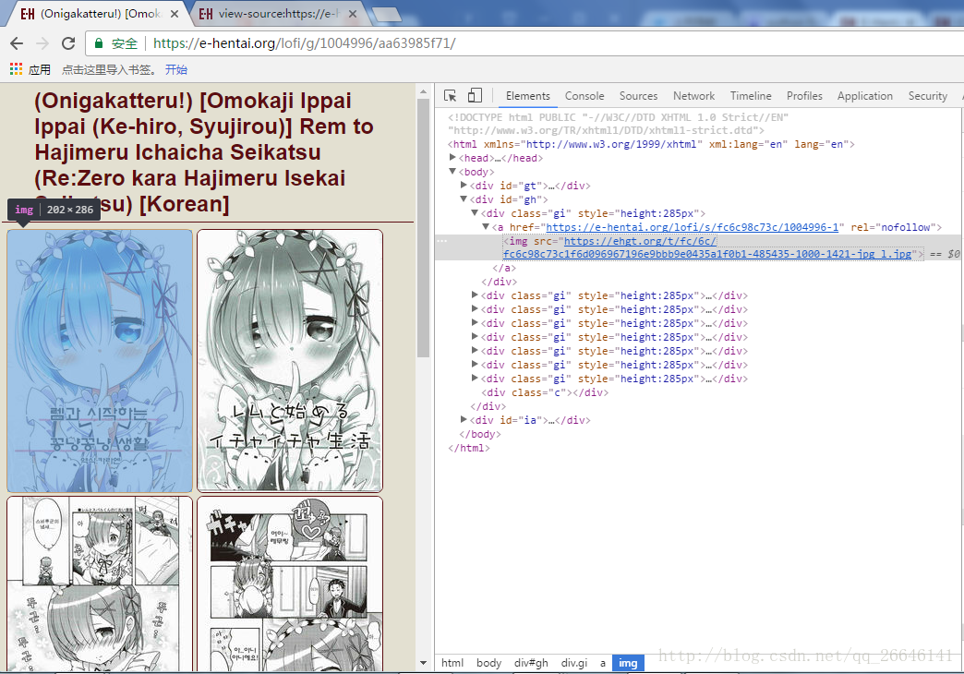Screen dimensions: 964x674
Task: Collapse the div id="gh" node
Action: coord(464,199)
